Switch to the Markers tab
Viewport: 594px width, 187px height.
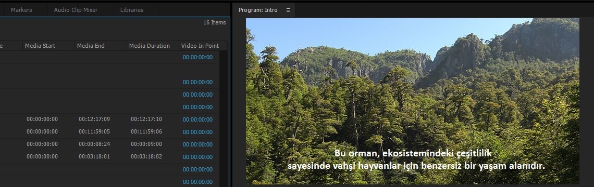pos(21,10)
